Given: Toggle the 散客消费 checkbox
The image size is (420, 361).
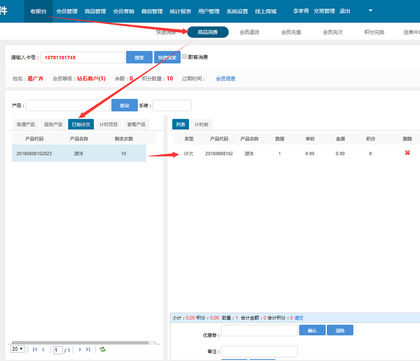Looking at the screenshot, I should pyautogui.click(x=184, y=56).
